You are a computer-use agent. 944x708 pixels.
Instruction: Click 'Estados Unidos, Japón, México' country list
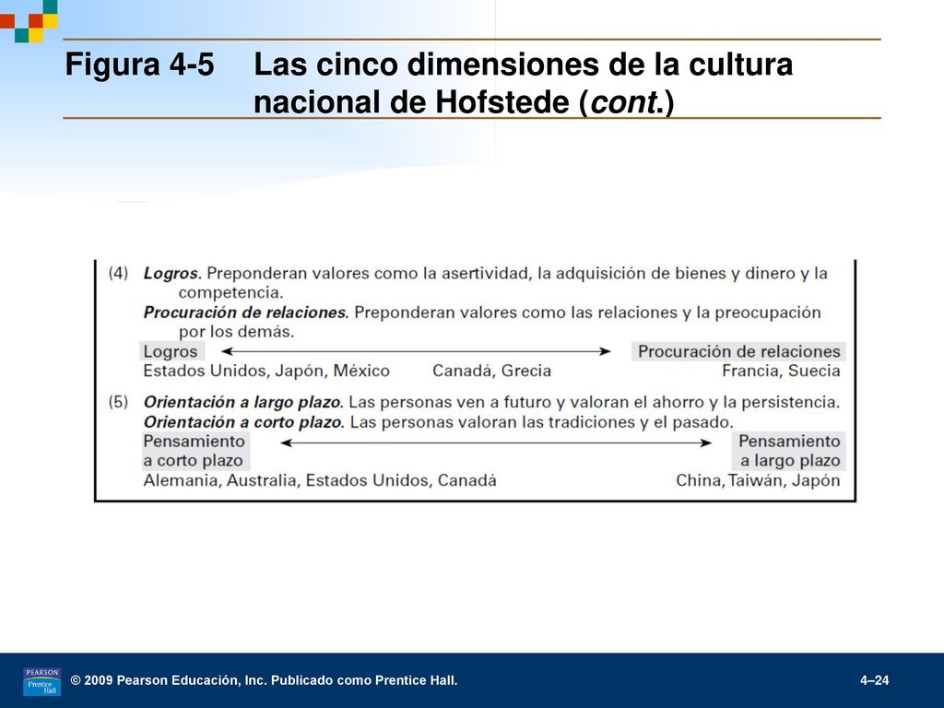coord(266,371)
